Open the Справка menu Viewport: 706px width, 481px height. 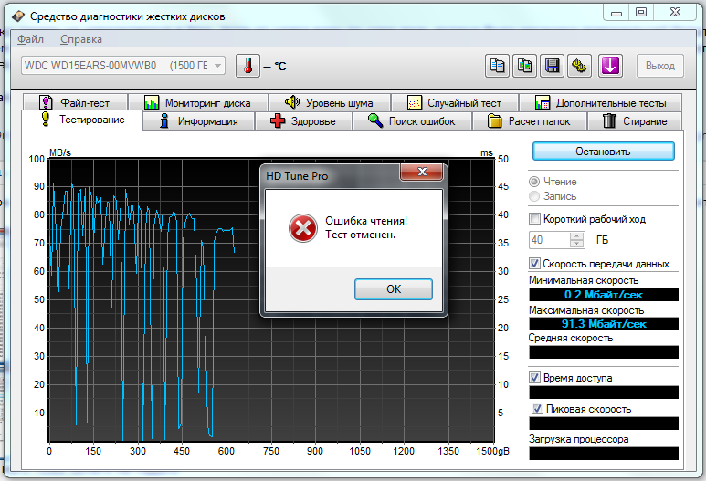[x=81, y=39]
